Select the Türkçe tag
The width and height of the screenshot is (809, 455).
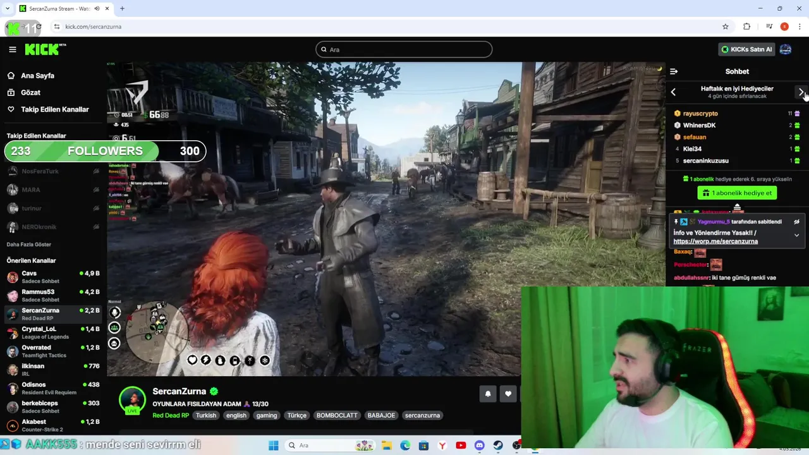[297, 415]
